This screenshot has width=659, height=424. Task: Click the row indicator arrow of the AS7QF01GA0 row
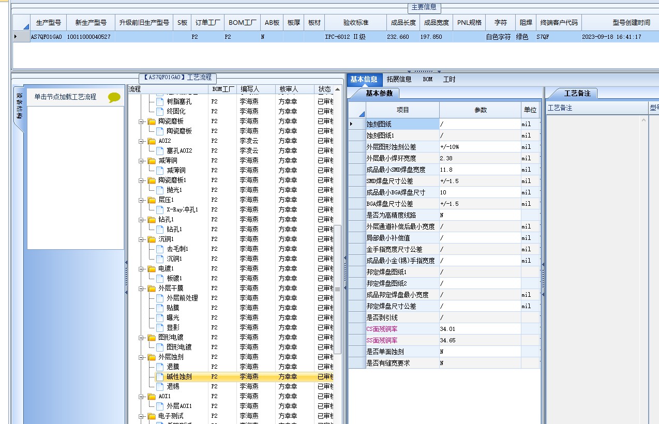pyautogui.click(x=16, y=37)
